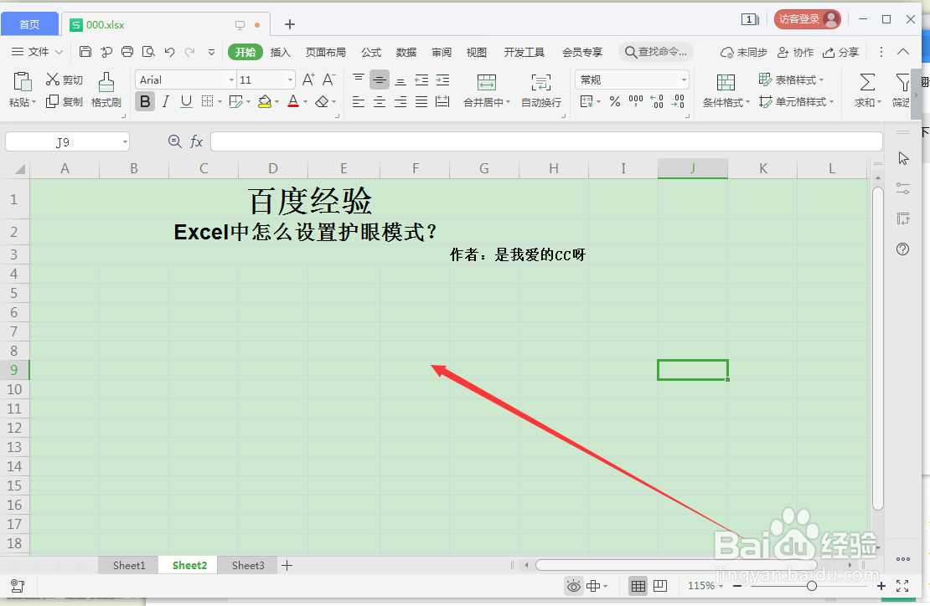Decrease font size with A- icon
The width and height of the screenshot is (930, 606).
coord(329,80)
